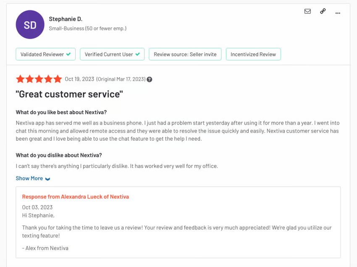The image size is (357, 267).
Task: Click the Validated Reviewer checkmark icon
Action: click(68, 54)
